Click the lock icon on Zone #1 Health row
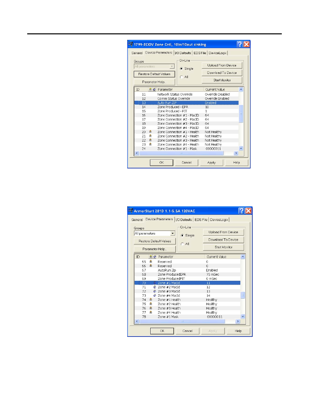 coord(151,300)
